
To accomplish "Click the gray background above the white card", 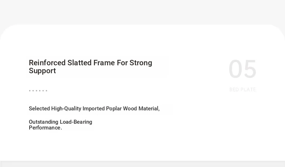I will point(142,12).
